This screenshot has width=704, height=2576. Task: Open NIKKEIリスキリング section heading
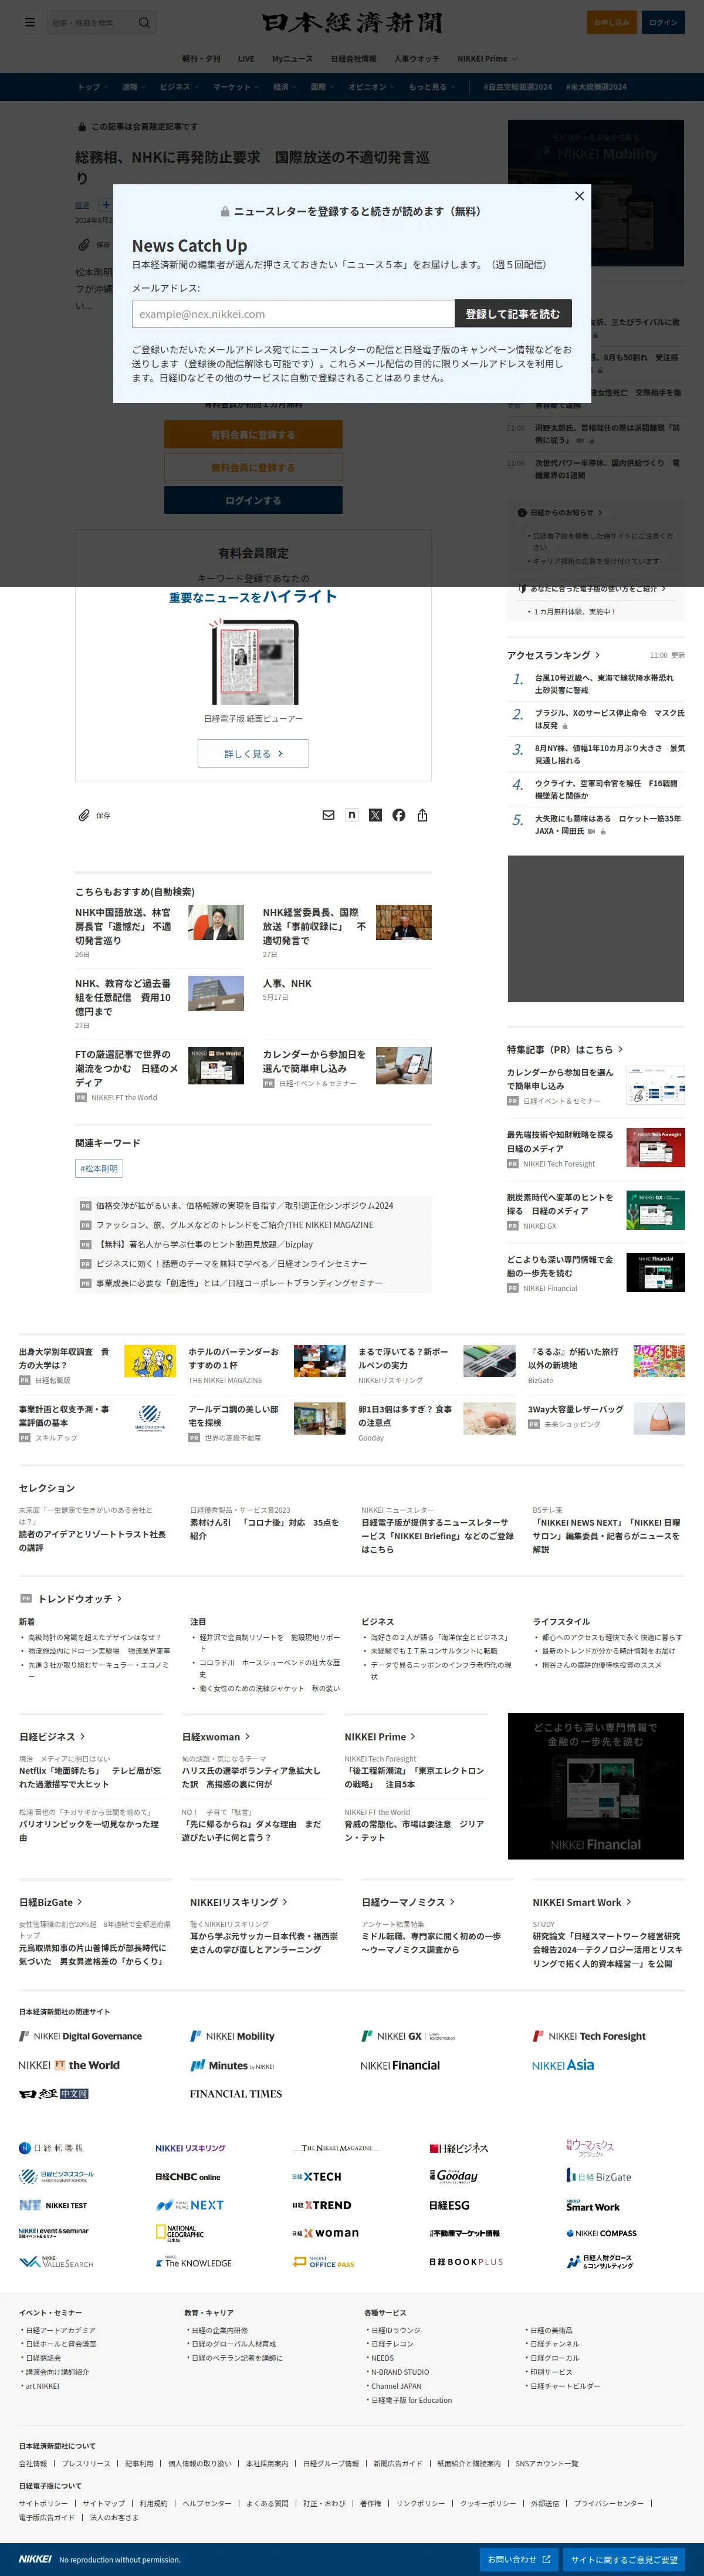pyautogui.click(x=239, y=1901)
